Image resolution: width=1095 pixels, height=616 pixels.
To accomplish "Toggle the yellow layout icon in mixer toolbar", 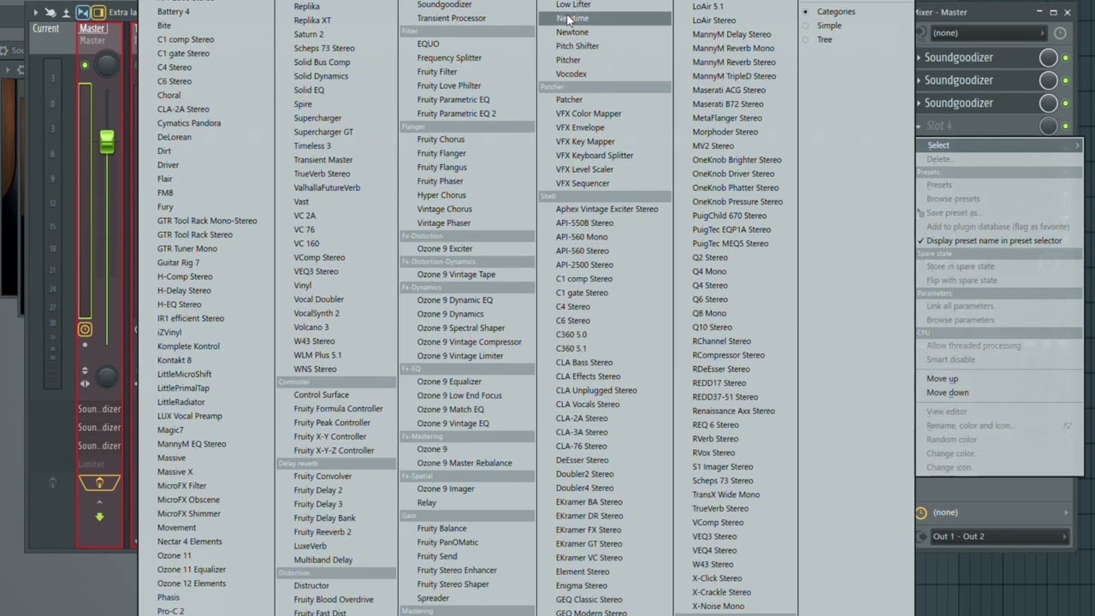I will pyautogui.click(x=98, y=12).
